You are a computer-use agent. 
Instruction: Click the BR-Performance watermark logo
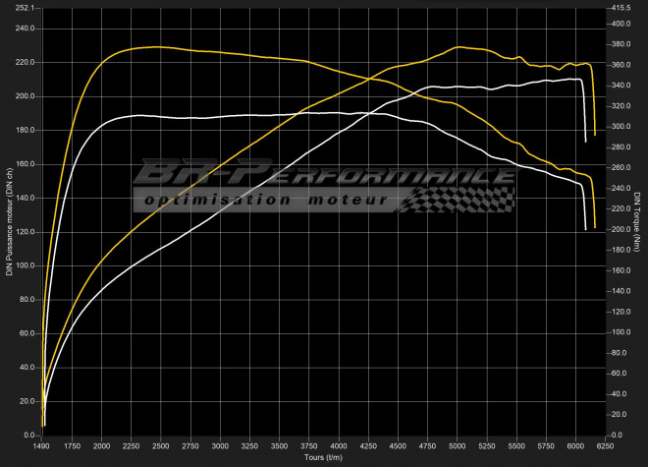click(x=324, y=175)
